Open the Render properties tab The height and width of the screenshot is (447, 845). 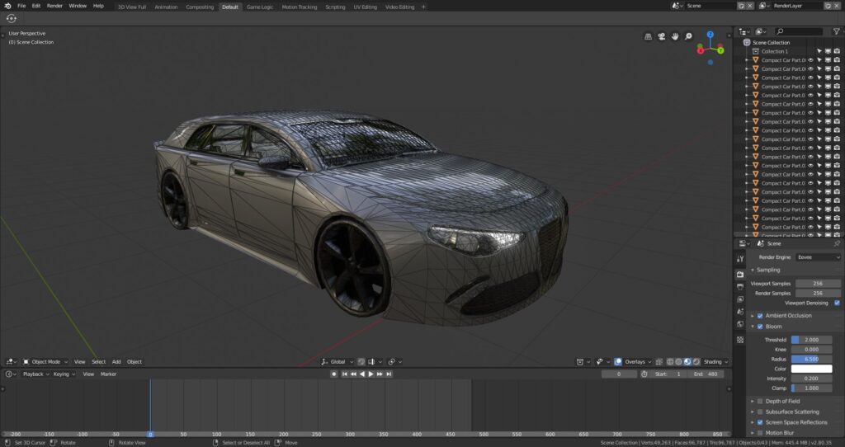coord(740,274)
